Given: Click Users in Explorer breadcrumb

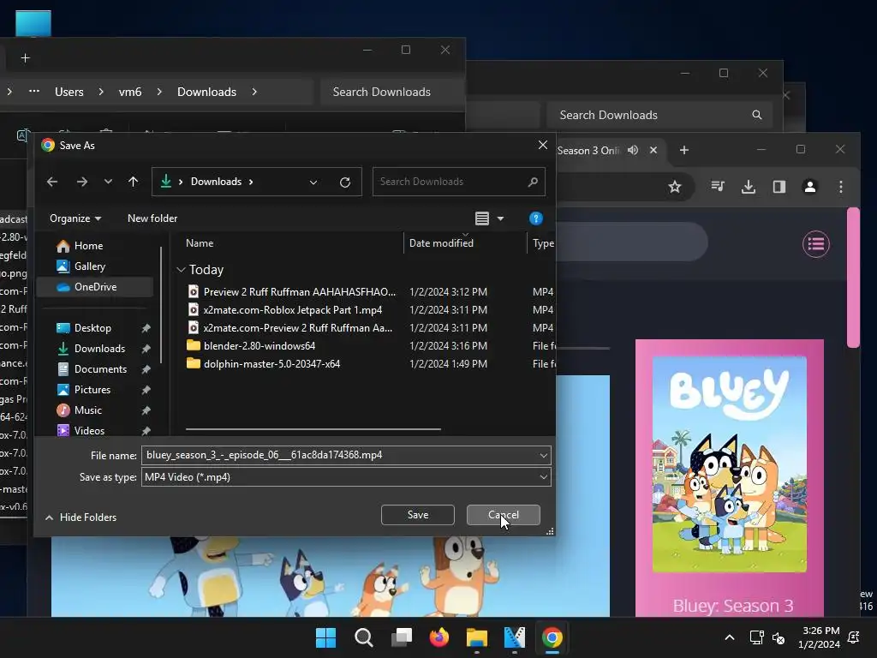Looking at the screenshot, I should (69, 92).
